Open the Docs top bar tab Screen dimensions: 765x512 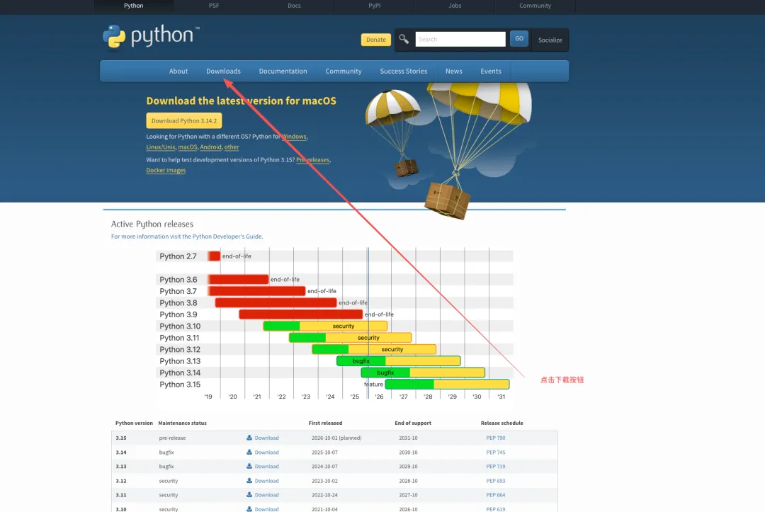[294, 6]
